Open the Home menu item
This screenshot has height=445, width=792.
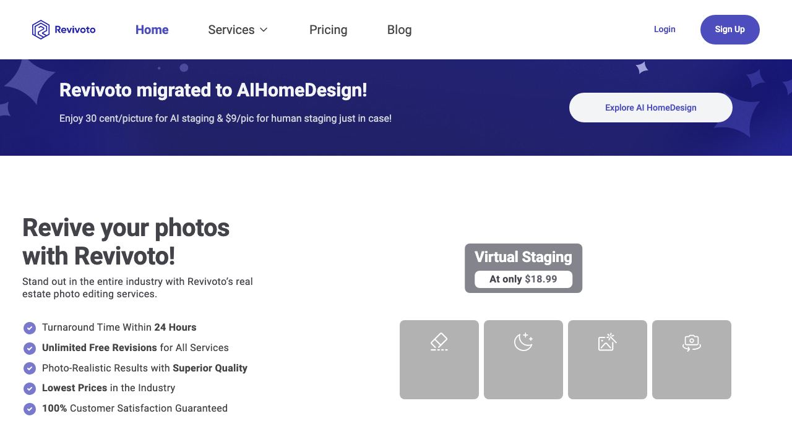tap(152, 30)
